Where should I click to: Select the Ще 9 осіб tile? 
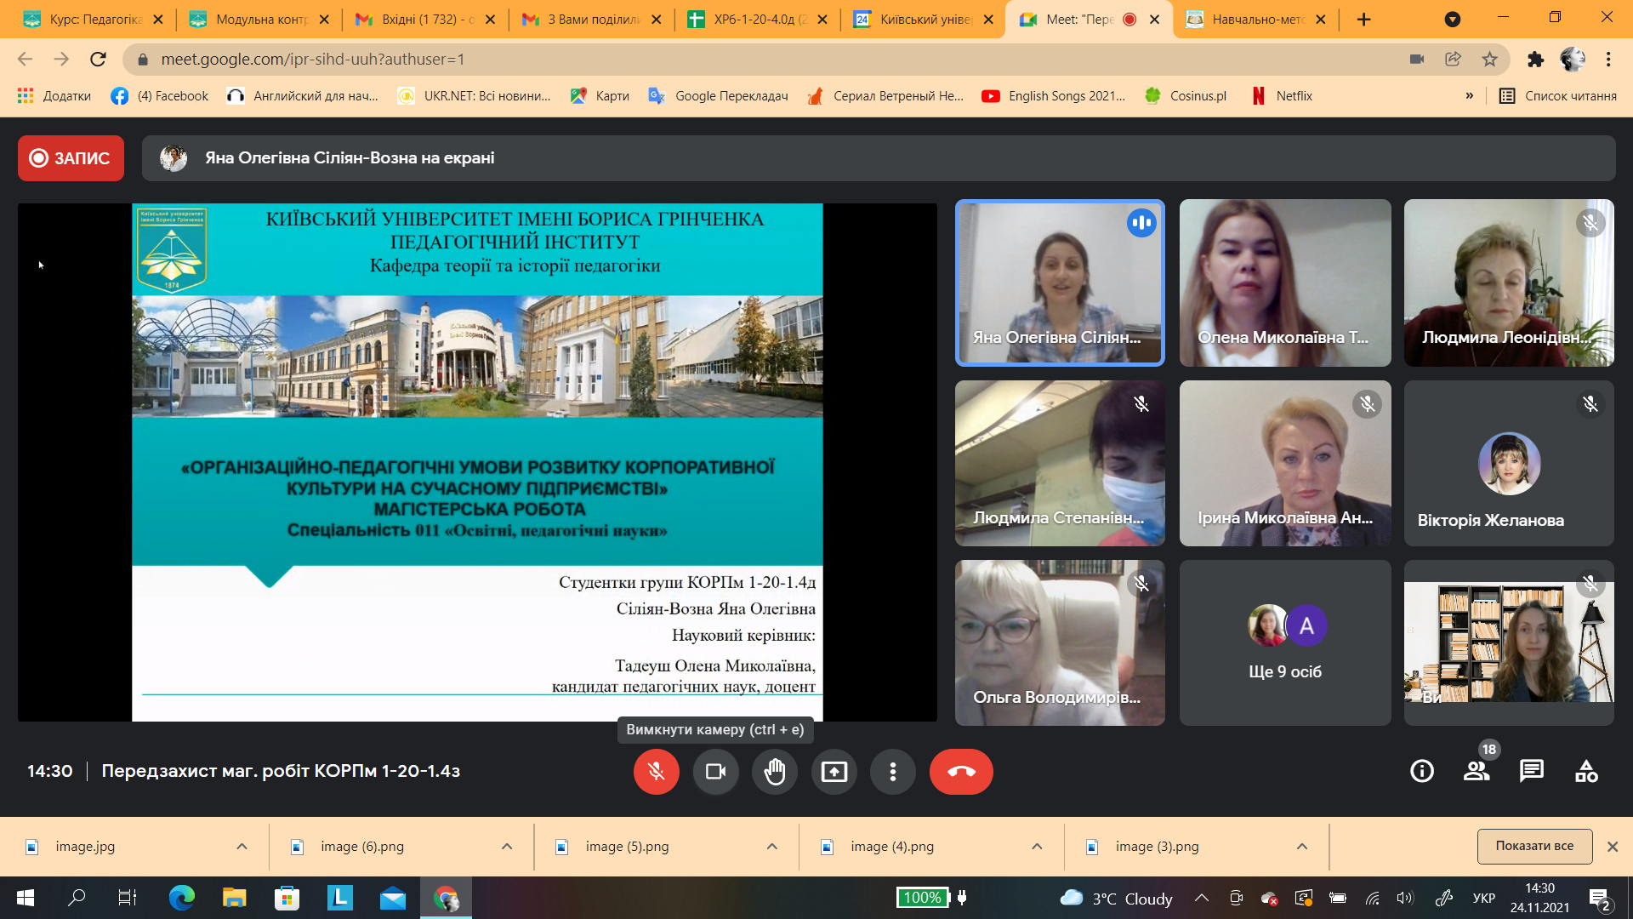[x=1284, y=642]
